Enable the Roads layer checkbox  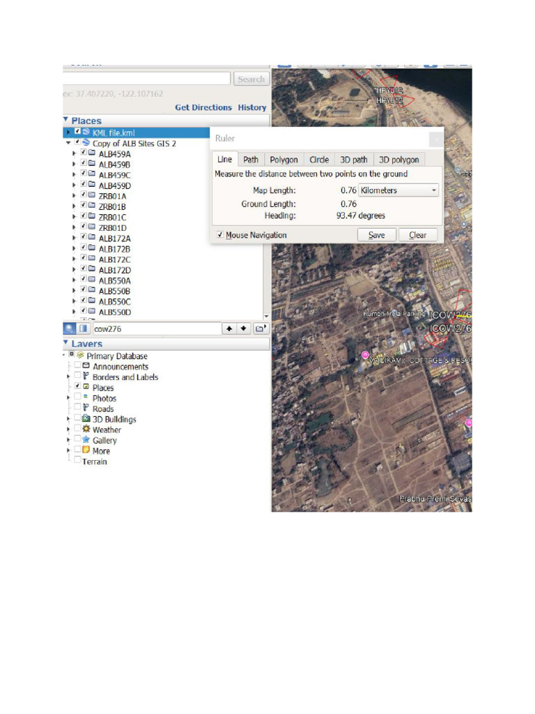pyautogui.click(x=77, y=409)
